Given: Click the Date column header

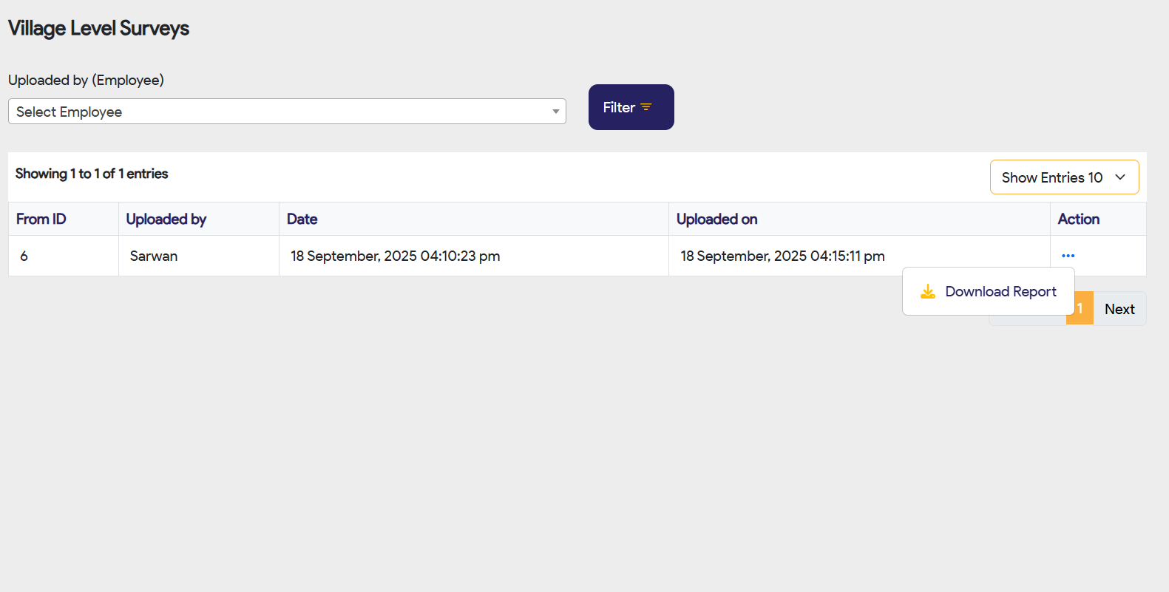Looking at the screenshot, I should click(302, 220).
